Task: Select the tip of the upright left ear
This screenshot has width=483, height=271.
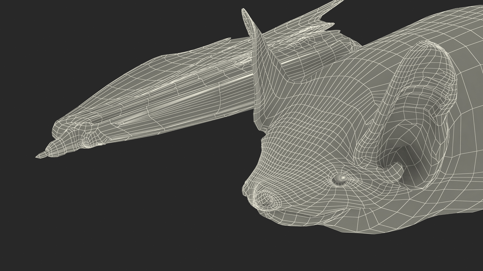Action: (244, 11)
